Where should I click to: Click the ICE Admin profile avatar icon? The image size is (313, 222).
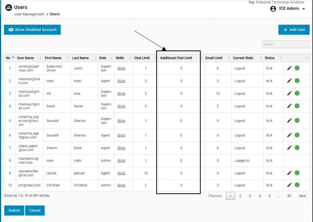[x=273, y=9]
